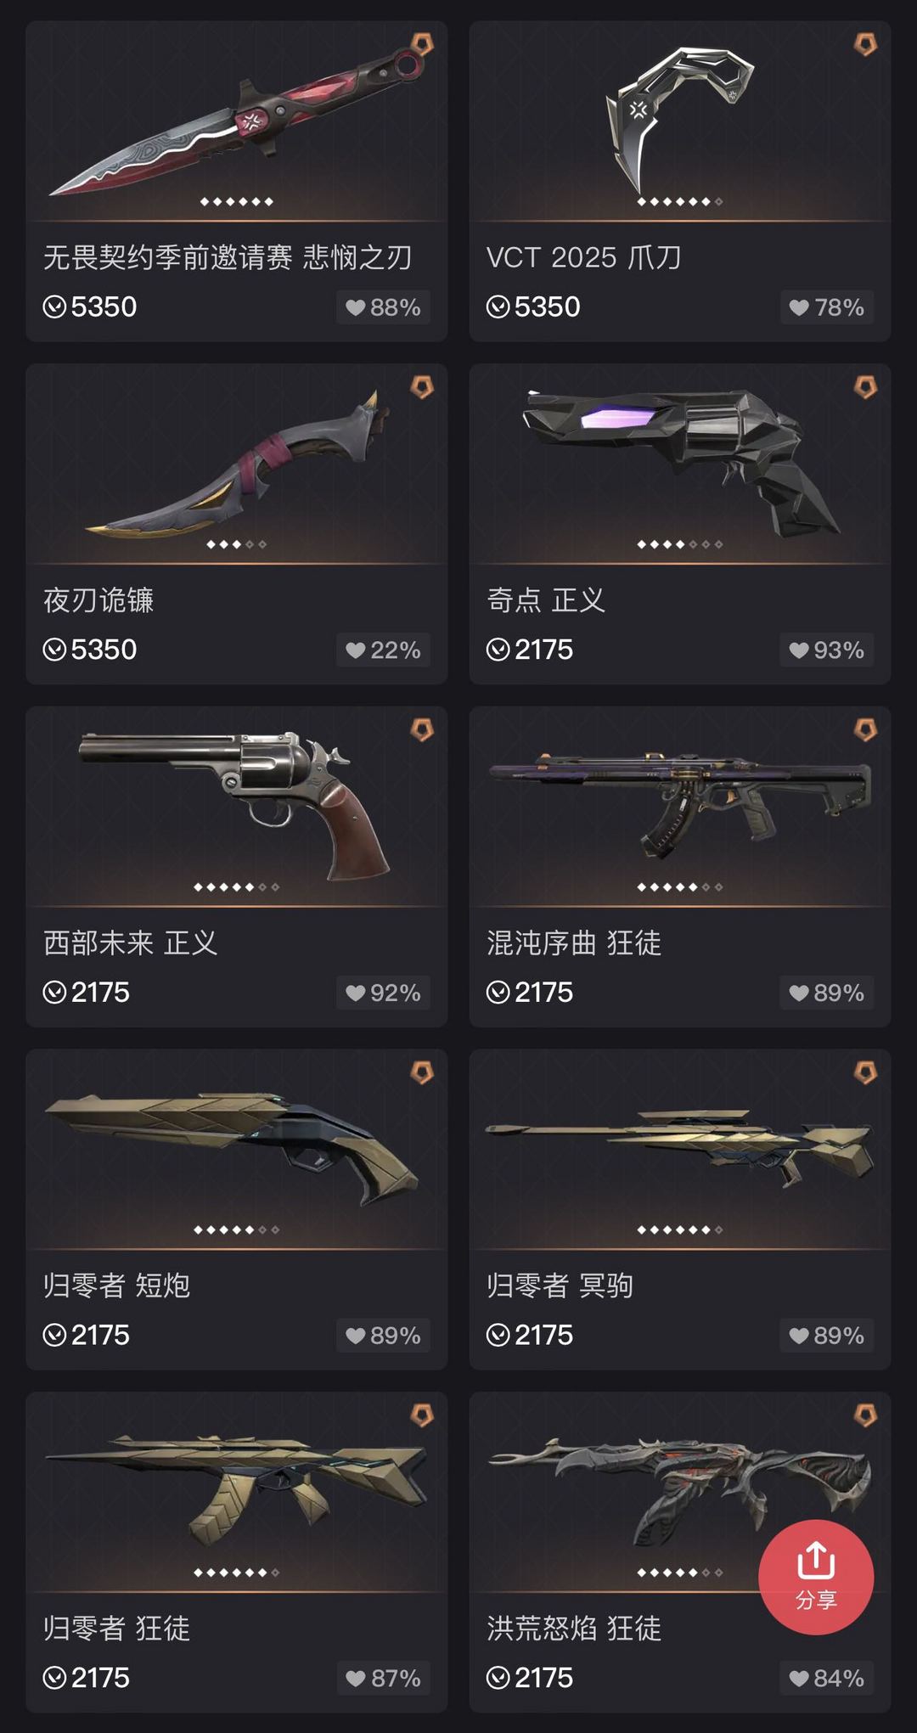Click the 2175 price on 洪荒怒焰 狂徒
The width and height of the screenshot is (917, 1733).
tap(543, 1678)
